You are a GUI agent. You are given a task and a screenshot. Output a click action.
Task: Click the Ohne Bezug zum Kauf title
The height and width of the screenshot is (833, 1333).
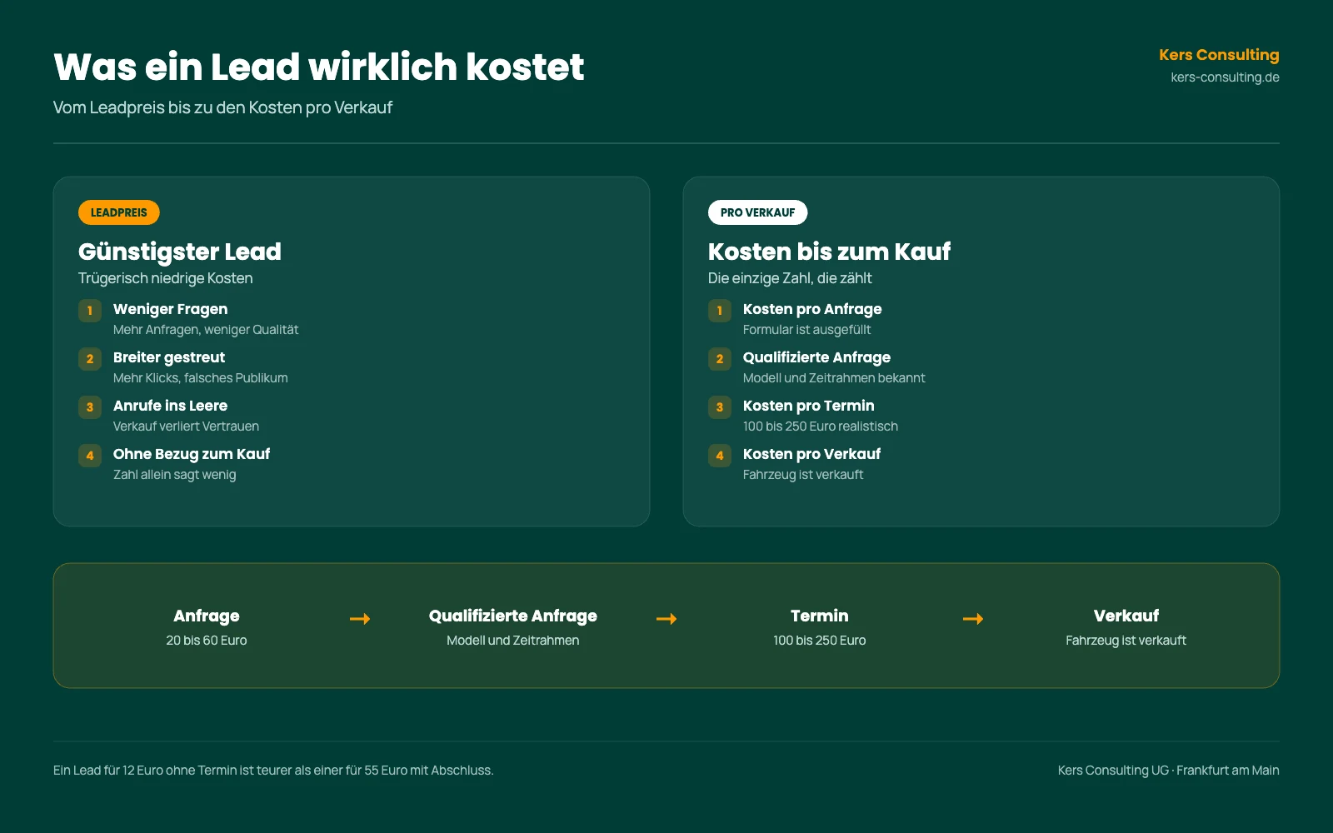192,454
